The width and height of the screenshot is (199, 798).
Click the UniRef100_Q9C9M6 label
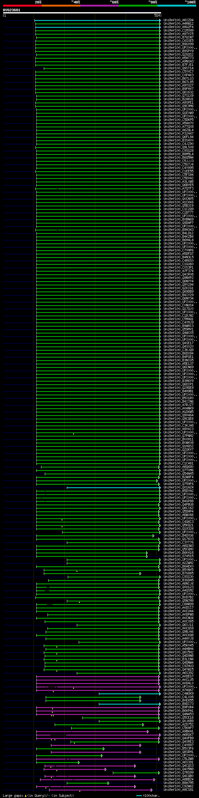tap(178, 106)
